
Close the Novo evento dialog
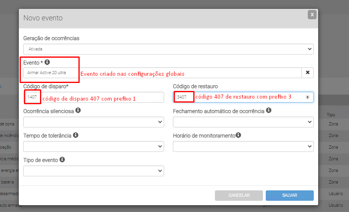(312, 14)
